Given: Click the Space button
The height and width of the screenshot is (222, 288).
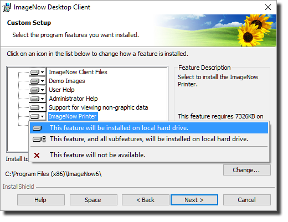Looking at the screenshot, I should coord(94,200).
